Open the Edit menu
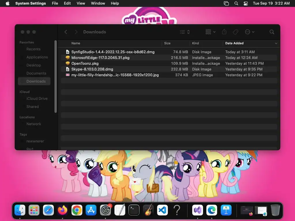Image resolution: width=295 pixels, height=221 pixels. (x=67, y=3)
